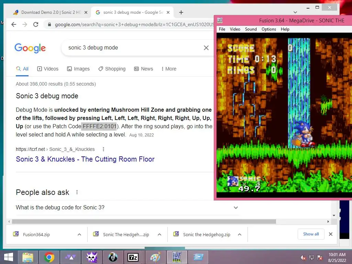Open the spiky purple face taskbar app
This screenshot has height=264, width=352.
[91, 257]
